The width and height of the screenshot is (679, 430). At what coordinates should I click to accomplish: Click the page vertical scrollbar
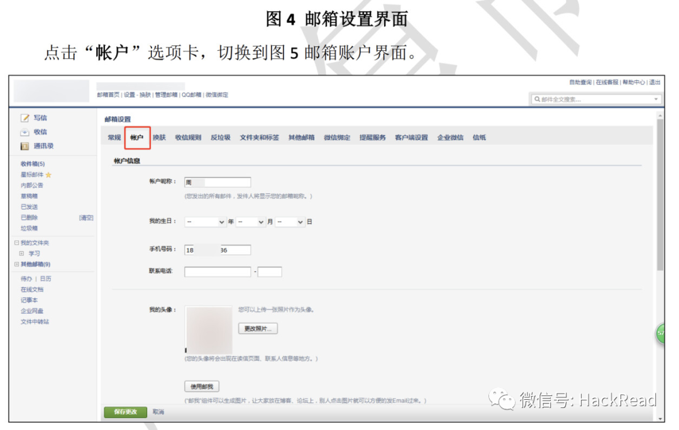660,195
